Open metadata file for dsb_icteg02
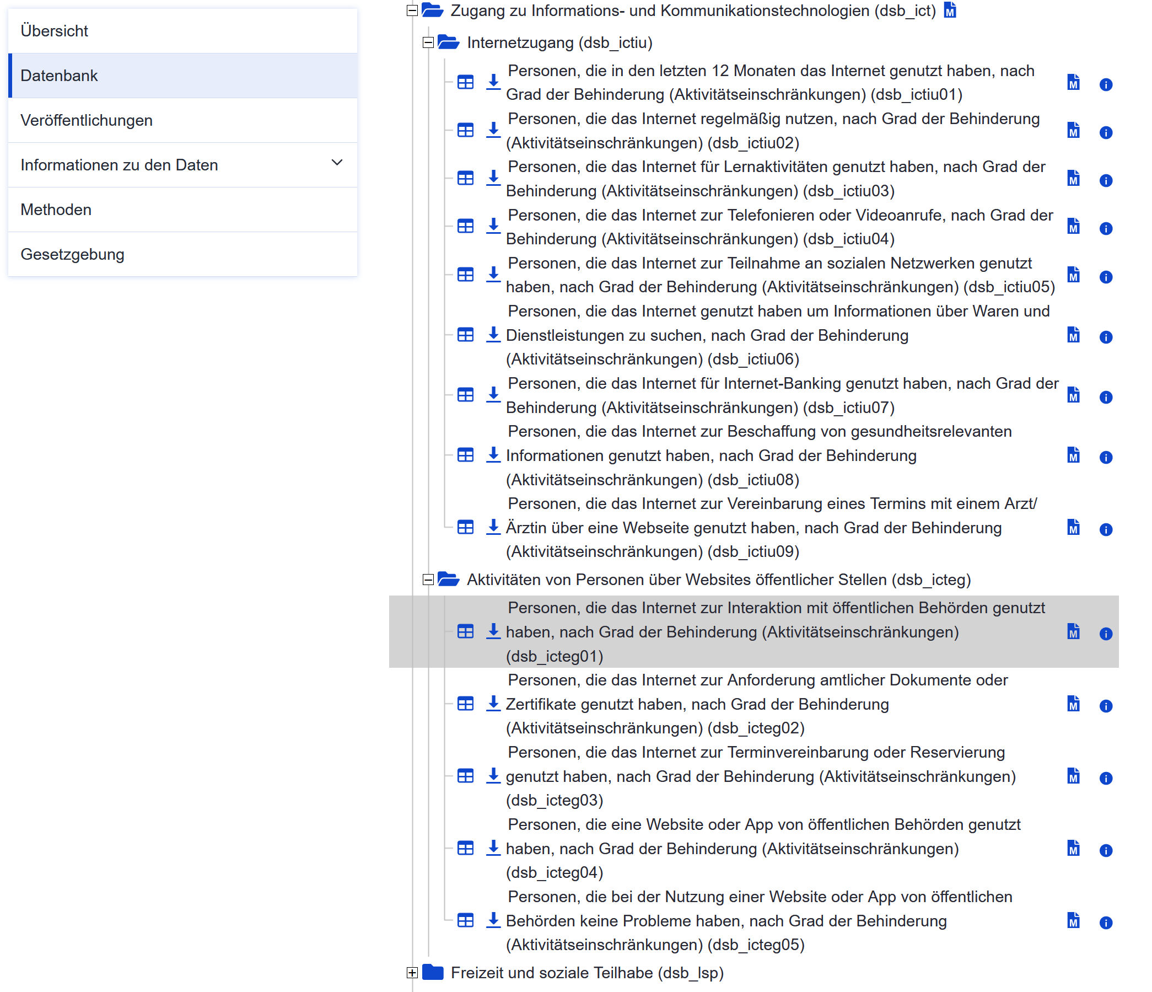 pyautogui.click(x=1074, y=704)
